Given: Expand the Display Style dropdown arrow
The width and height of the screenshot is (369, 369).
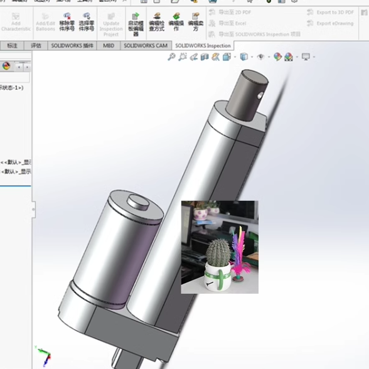Looking at the screenshot, I should tap(252, 57).
